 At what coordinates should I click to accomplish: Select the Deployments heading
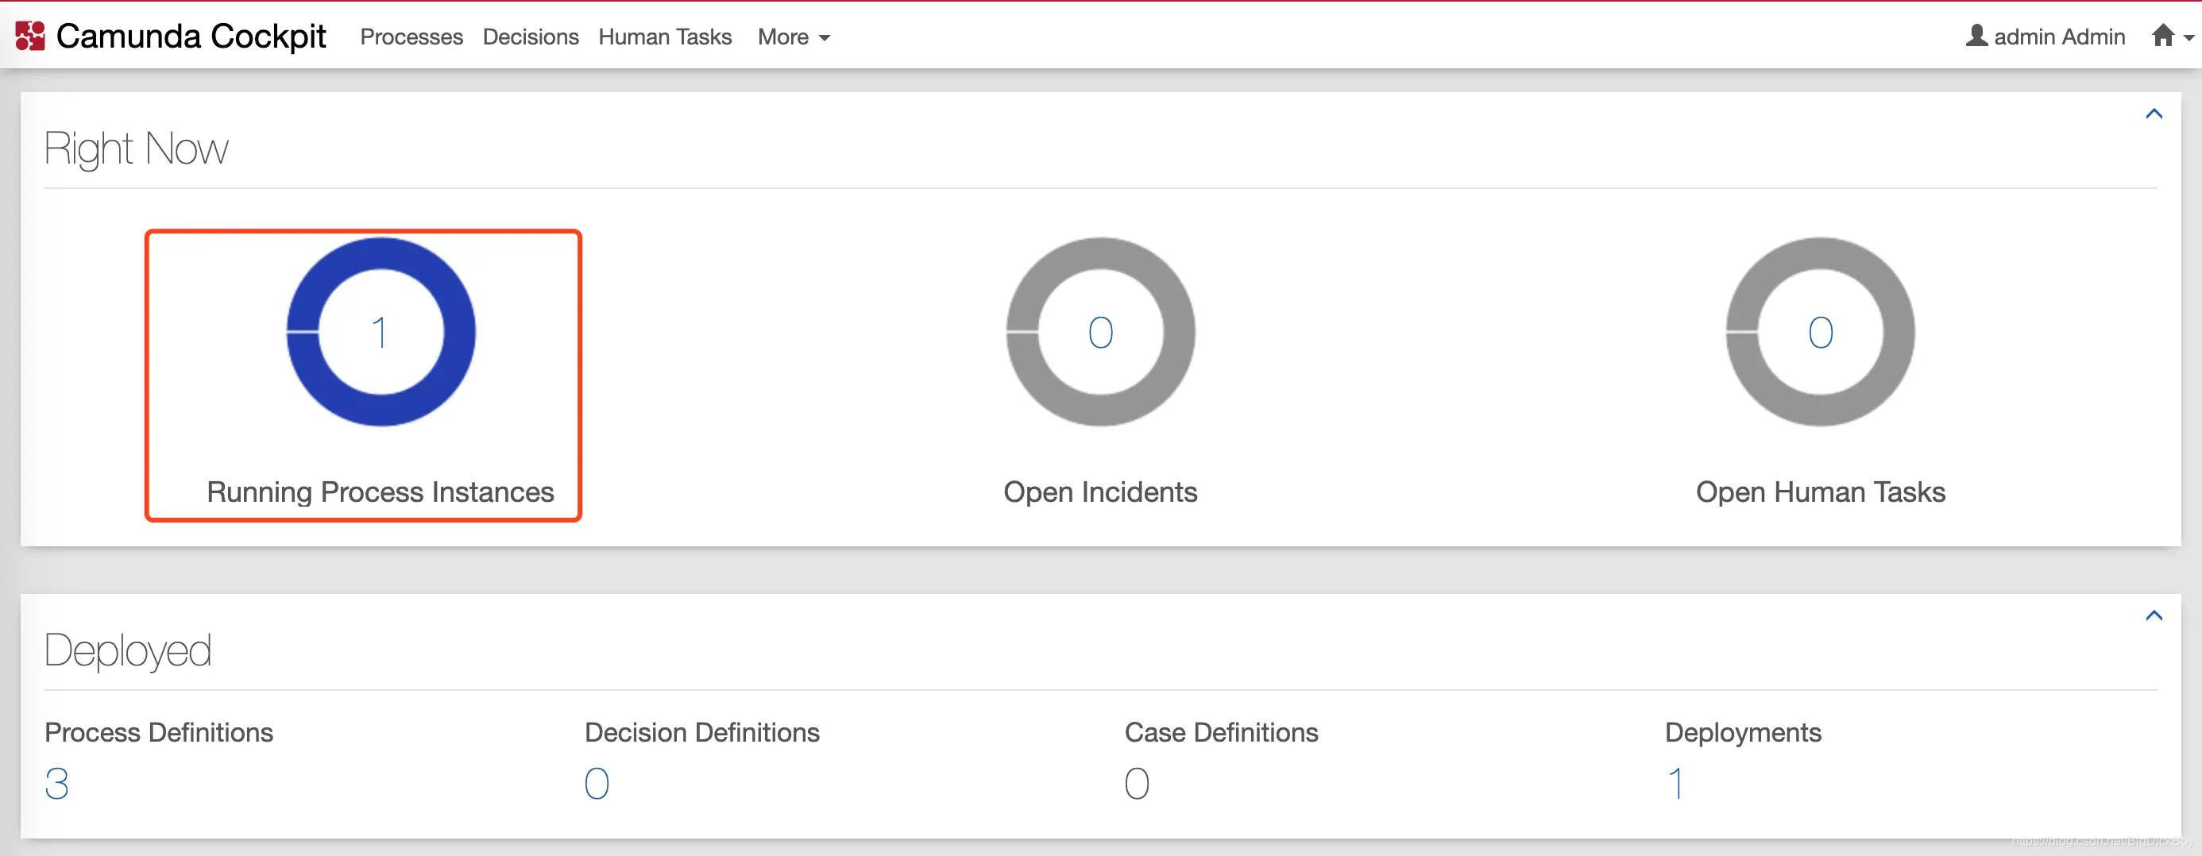tap(1743, 732)
